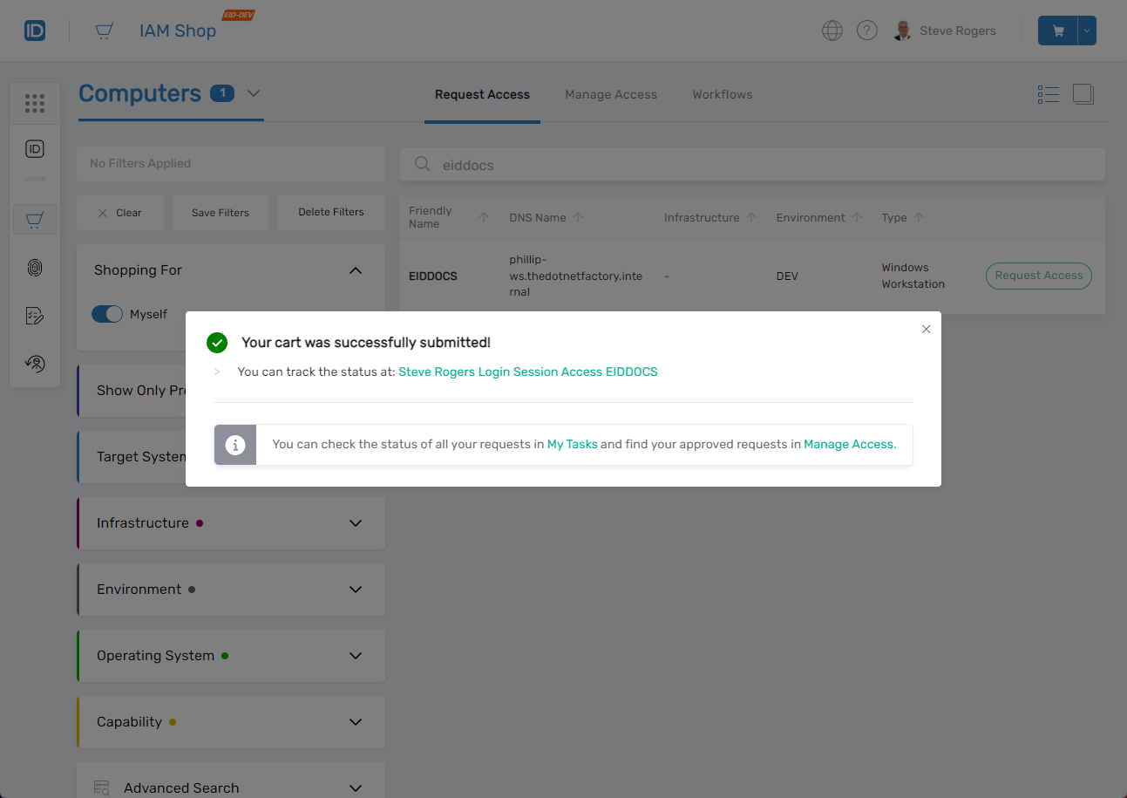Click the globe language icon
Screen dimensions: 1127x798
click(832, 31)
